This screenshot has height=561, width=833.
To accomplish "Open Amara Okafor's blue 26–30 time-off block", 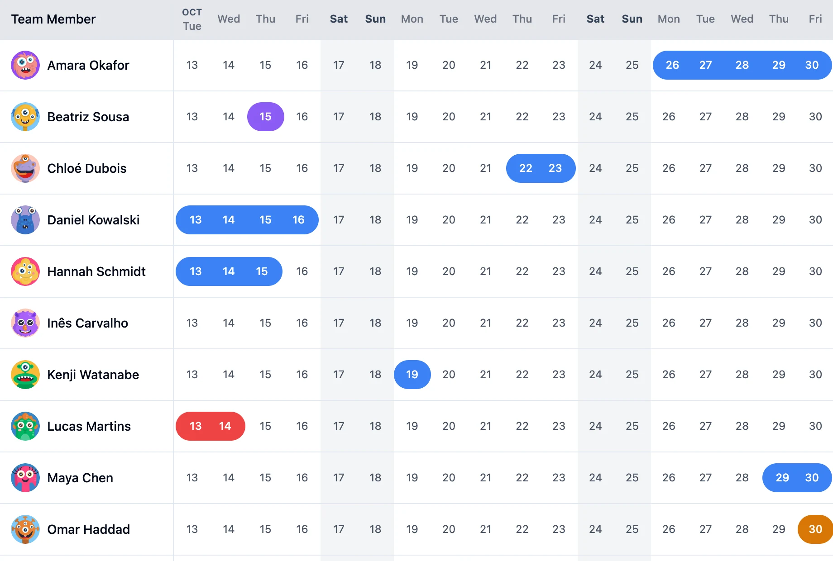I will [x=742, y=65].
